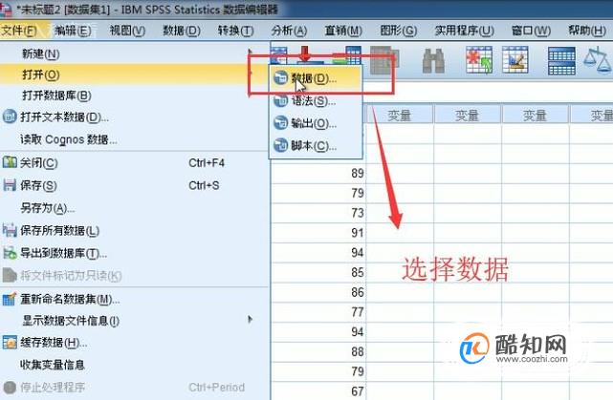613x400 pixels.
Task: Select Open (打开) in the File menu
Action: pyautogui.click(x=135, y=74)
